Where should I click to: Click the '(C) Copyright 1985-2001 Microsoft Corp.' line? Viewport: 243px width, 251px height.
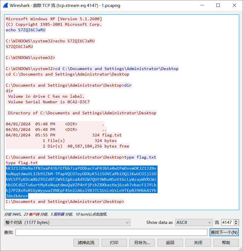54,25
